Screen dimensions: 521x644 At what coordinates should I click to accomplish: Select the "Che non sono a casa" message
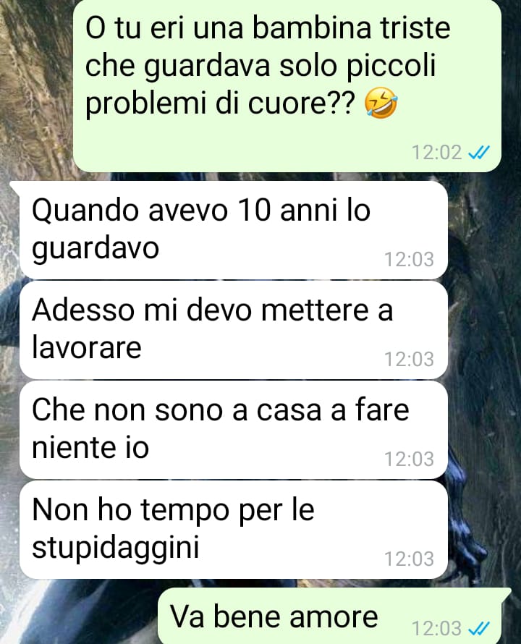233,430
